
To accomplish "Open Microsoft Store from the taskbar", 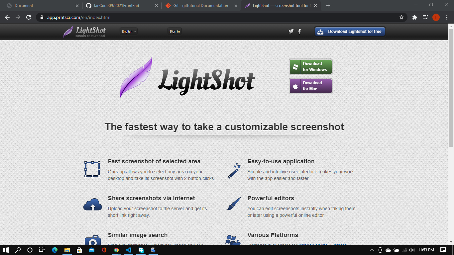I will [x=79, y=250].
